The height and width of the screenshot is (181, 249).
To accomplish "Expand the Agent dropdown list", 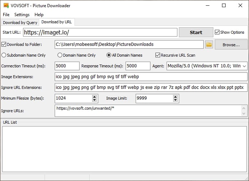I will [244, 66].
